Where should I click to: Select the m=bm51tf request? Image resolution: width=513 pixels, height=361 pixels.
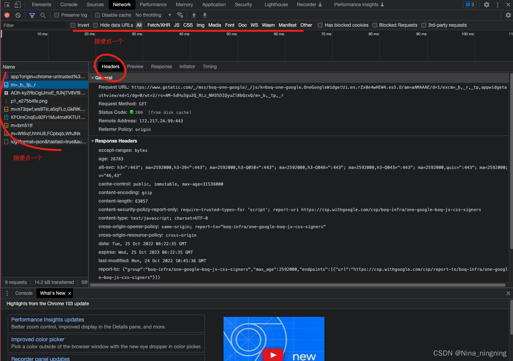(45, 125)
